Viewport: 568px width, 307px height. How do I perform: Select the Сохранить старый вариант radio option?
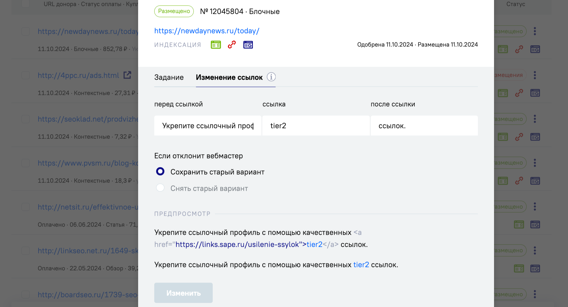pos(160,172)
